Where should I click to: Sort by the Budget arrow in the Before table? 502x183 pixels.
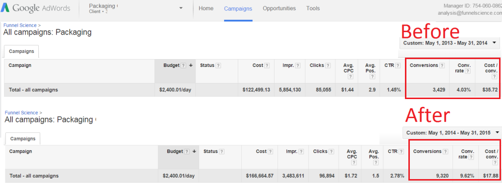[191, 65]
